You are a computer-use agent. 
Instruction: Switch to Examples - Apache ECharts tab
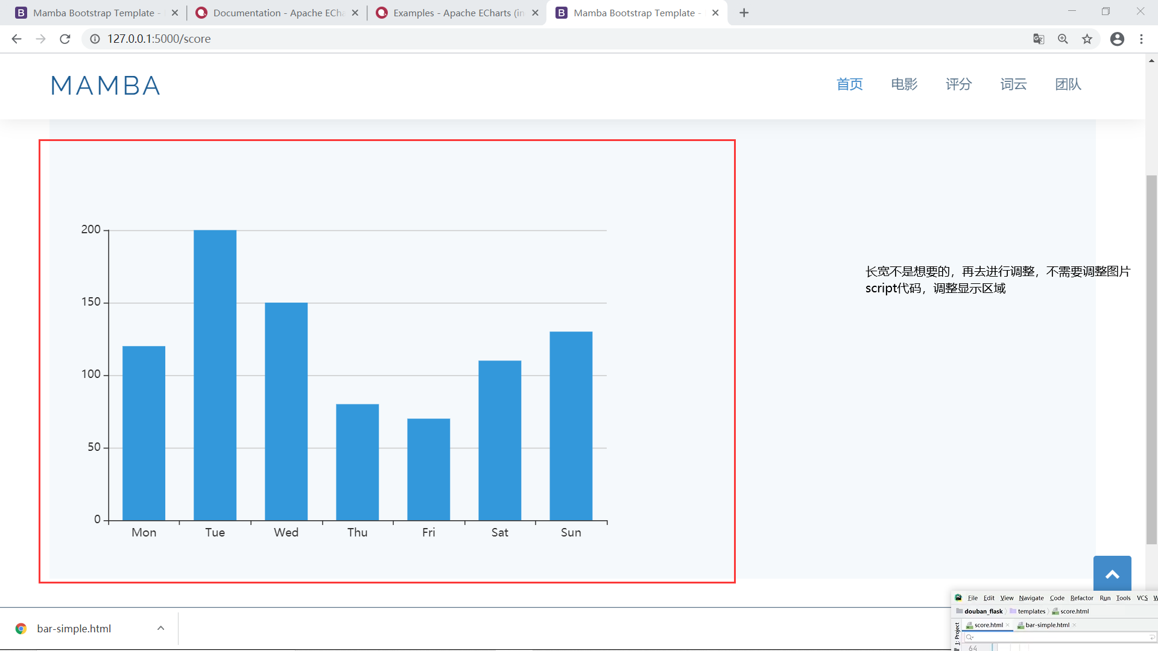457,13
